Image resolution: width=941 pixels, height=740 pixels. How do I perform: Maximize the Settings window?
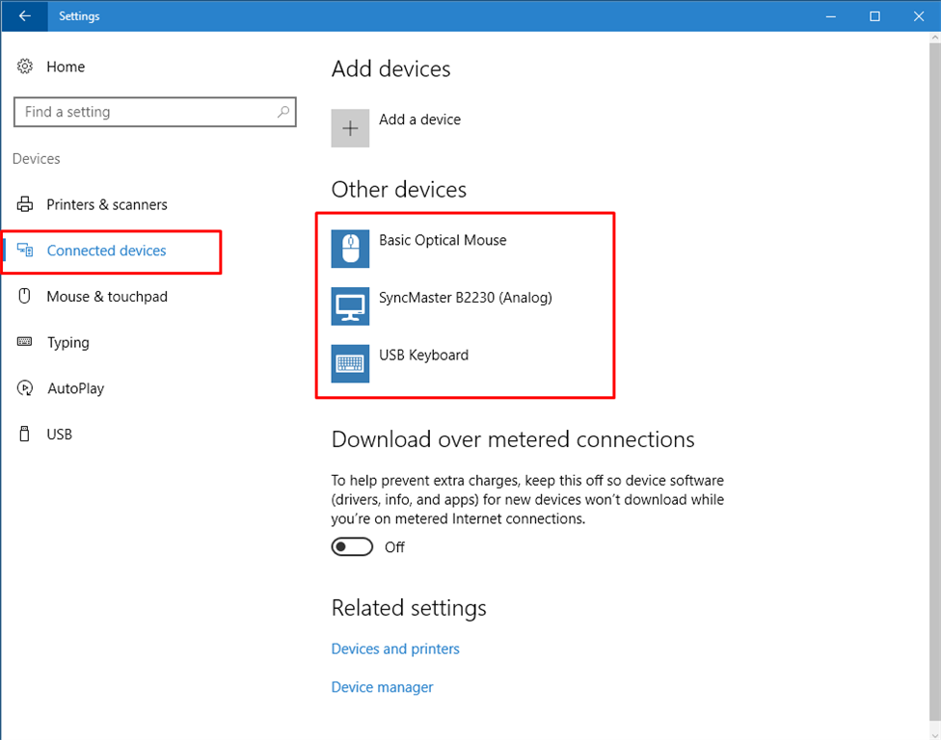(874, 16)
